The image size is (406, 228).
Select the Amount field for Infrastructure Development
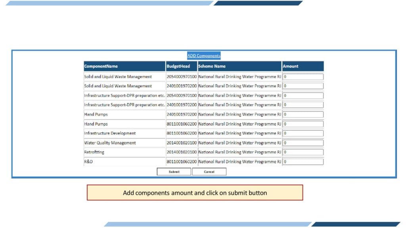(x=303, y=133)
